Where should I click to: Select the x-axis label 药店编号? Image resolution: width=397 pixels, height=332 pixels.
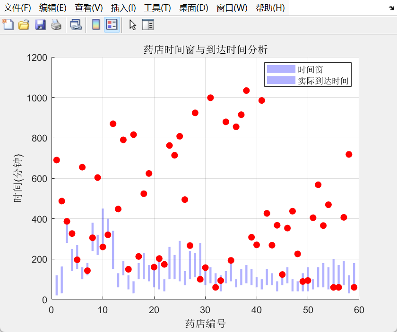coord(205,324)
